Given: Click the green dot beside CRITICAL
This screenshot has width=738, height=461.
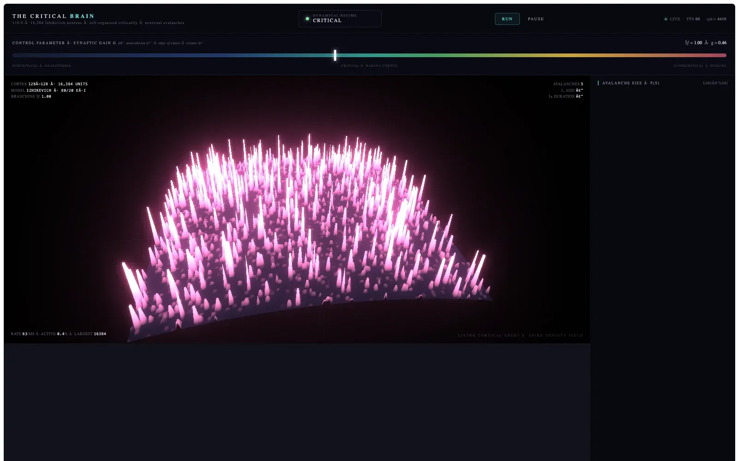Looking at the screenshot, I should (307, 19).
